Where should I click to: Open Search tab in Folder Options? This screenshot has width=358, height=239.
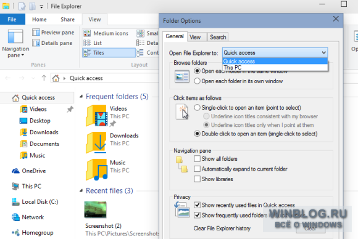(218, 37)
